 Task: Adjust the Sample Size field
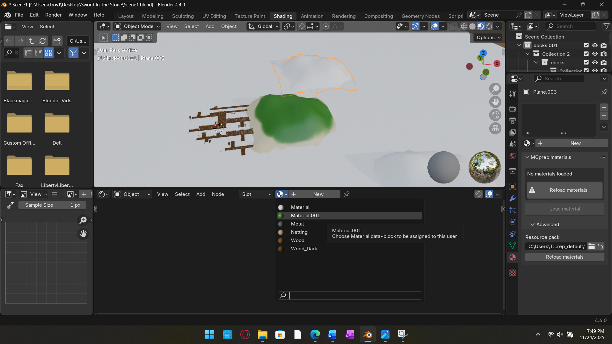pos(52,205)
